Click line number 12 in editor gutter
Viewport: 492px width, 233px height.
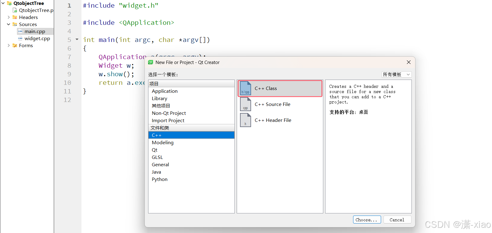(67, 100)
